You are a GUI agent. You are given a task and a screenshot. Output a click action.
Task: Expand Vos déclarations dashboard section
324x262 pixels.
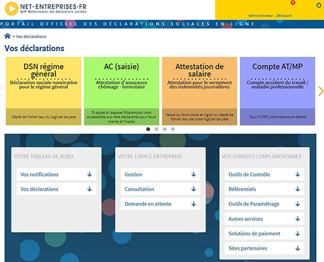point(56,189)
